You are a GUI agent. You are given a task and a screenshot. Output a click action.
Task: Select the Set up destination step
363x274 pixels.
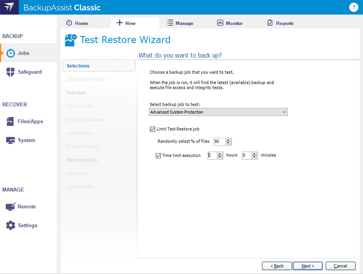pos(85,120)
